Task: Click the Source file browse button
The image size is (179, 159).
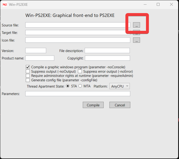Action: click(x=136, y=25)
